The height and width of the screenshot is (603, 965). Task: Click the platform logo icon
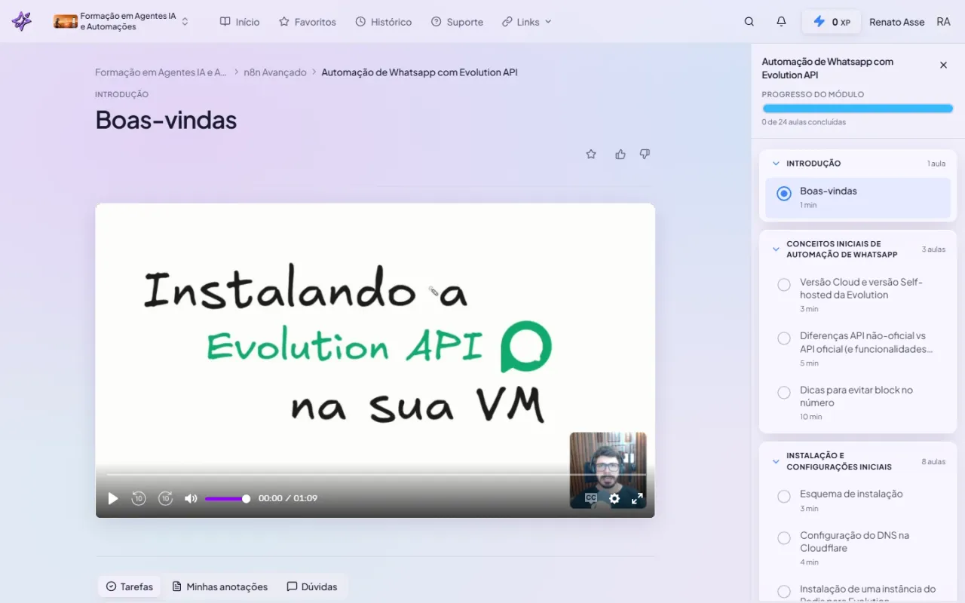[x=22, y=21]
